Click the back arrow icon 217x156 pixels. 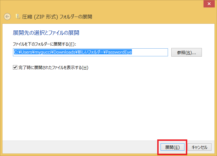[x=7, y=17]
